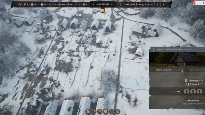Click the population icon showing 9
This screenshot has width=205, height=115.
pos(25,4)
